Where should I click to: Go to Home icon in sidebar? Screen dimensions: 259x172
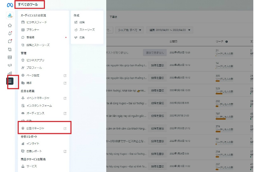(x=10, y=25)
